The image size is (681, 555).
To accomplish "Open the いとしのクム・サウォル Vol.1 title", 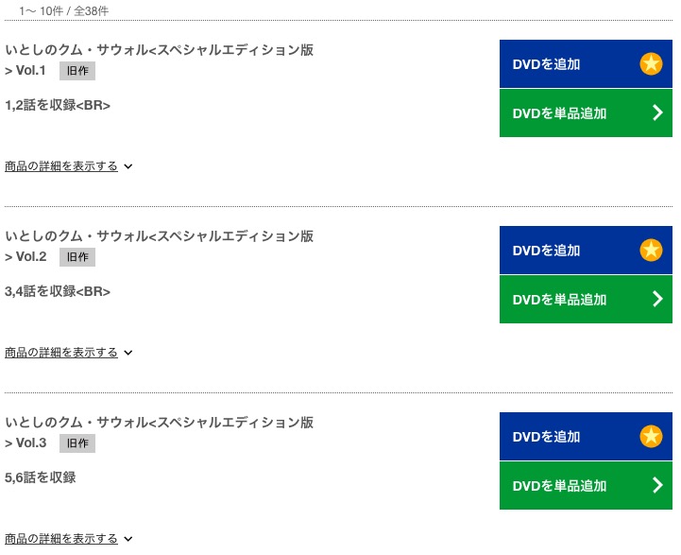I will click(159, 60).
